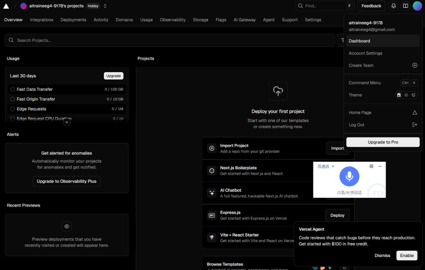Viewport: 425px width, 270px height.
Task: Click the user avatar circle
Action: tap(417, 6)
